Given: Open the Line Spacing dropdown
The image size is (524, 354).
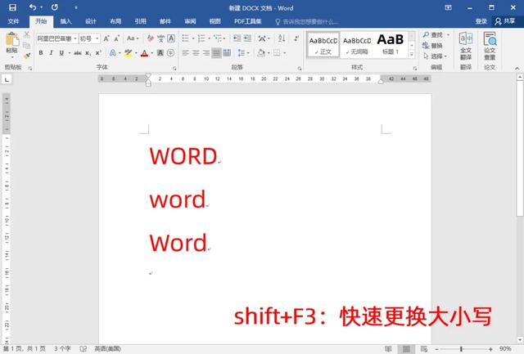Looking at the screenshot, I should [243, 52].
